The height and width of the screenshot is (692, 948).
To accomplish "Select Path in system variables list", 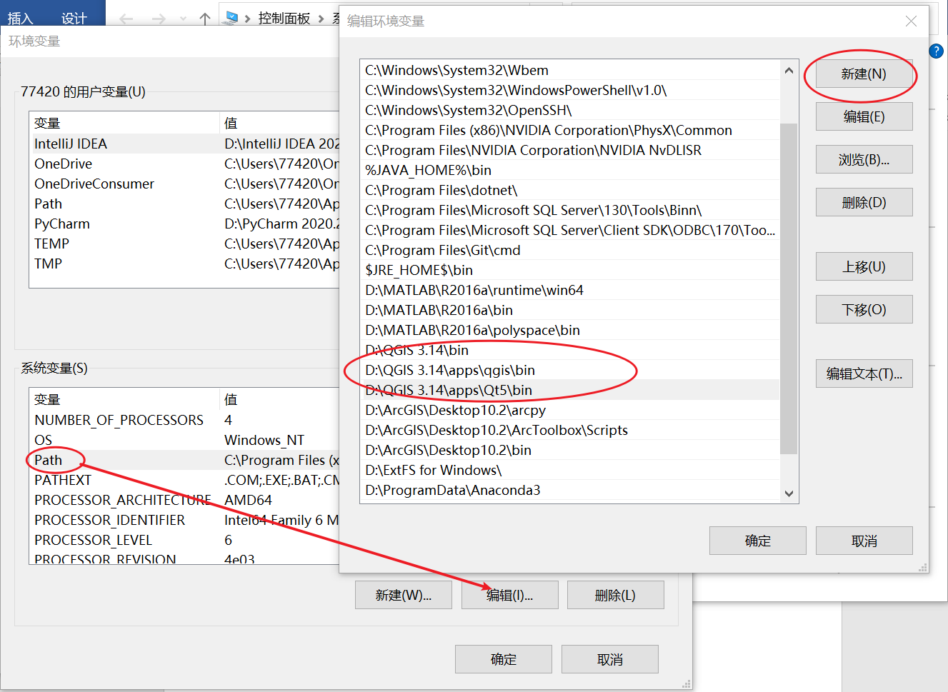I will pos(184,460).
